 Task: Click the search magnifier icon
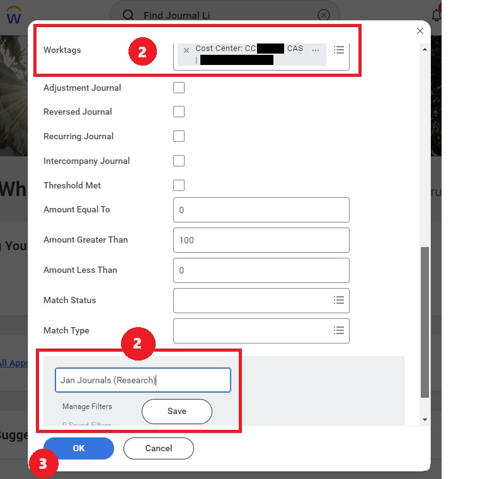point(128,14)
